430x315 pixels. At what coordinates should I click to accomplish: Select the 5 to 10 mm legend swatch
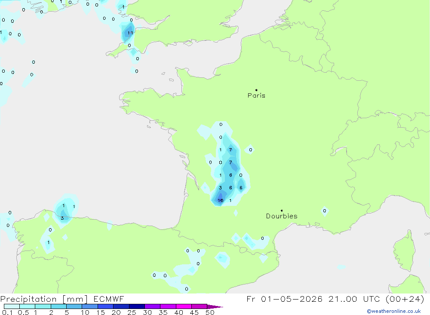click(74, 306)
